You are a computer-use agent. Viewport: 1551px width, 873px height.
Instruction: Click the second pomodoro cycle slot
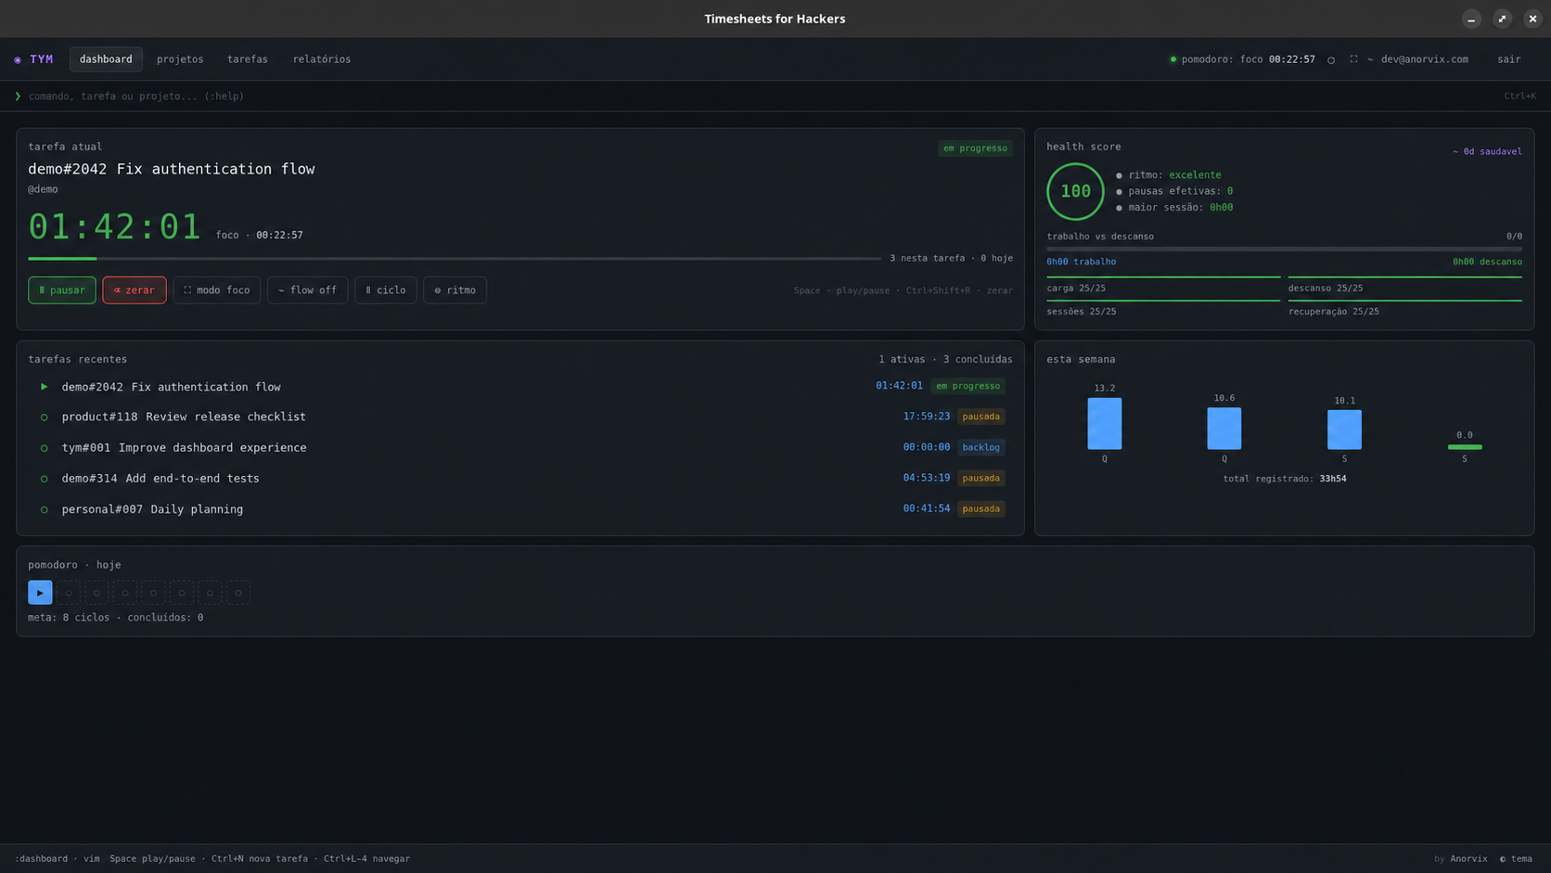pyautogui.click(x=69, y=593)
